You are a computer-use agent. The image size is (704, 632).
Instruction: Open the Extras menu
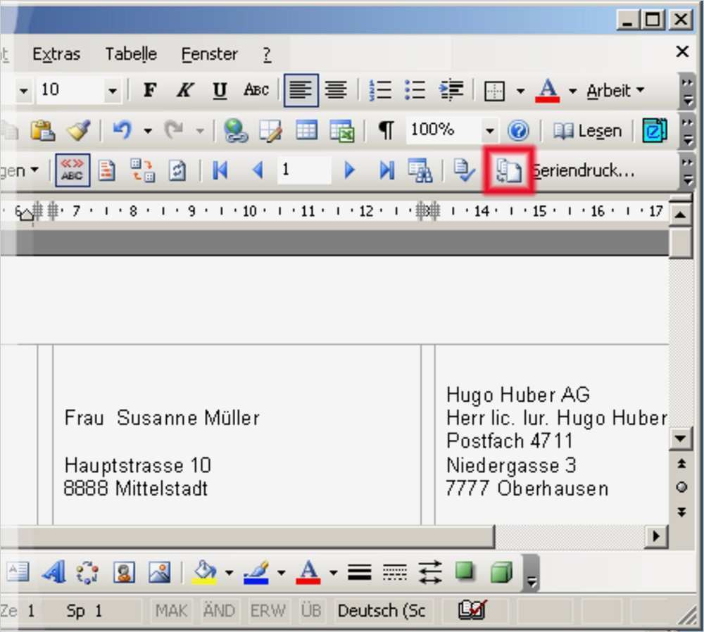[56, 53]
